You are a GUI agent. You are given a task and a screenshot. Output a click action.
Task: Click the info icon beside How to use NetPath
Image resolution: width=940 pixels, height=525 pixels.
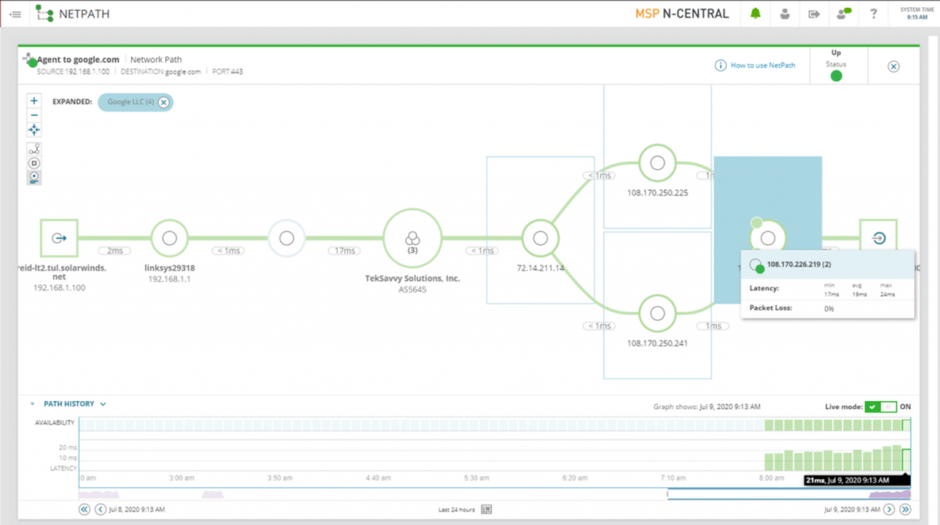point(720,66)
